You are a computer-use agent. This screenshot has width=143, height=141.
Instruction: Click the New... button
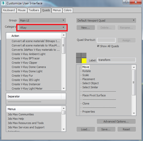(x=86, y=28)
